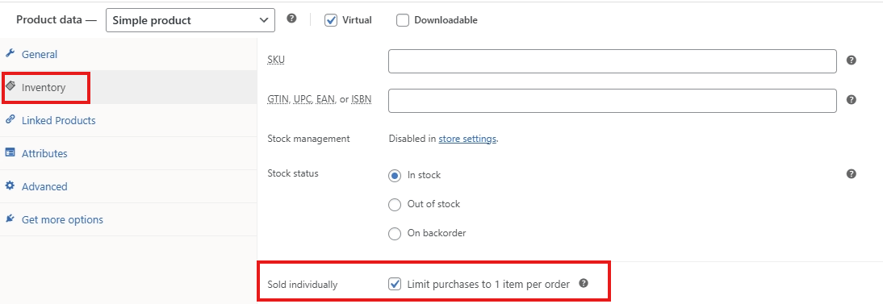Switch to the Attributes tab
This screenshot has height=304, width=883.
tap(128, 154)
